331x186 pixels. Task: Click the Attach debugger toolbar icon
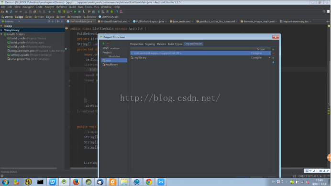tap(84, 12)
